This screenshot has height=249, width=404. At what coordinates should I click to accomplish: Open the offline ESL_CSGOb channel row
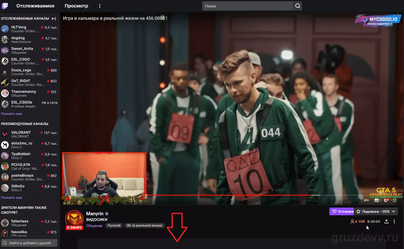[x=30, y=104]
